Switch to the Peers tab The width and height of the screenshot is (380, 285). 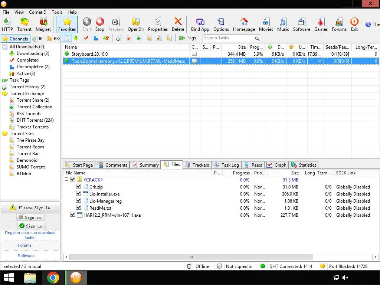point(253,165)
